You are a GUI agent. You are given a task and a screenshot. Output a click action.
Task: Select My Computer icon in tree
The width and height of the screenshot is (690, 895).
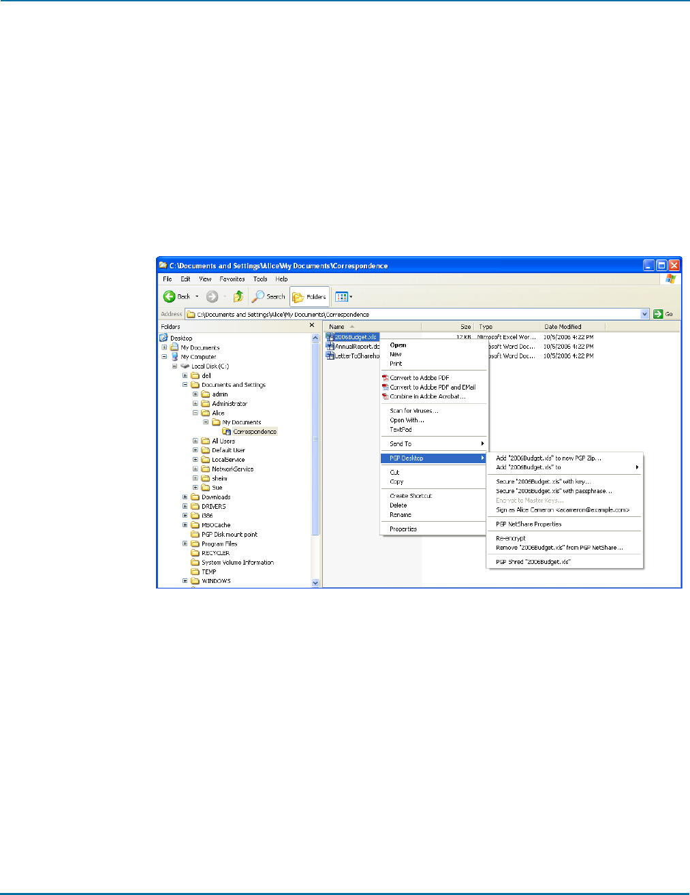174,356
